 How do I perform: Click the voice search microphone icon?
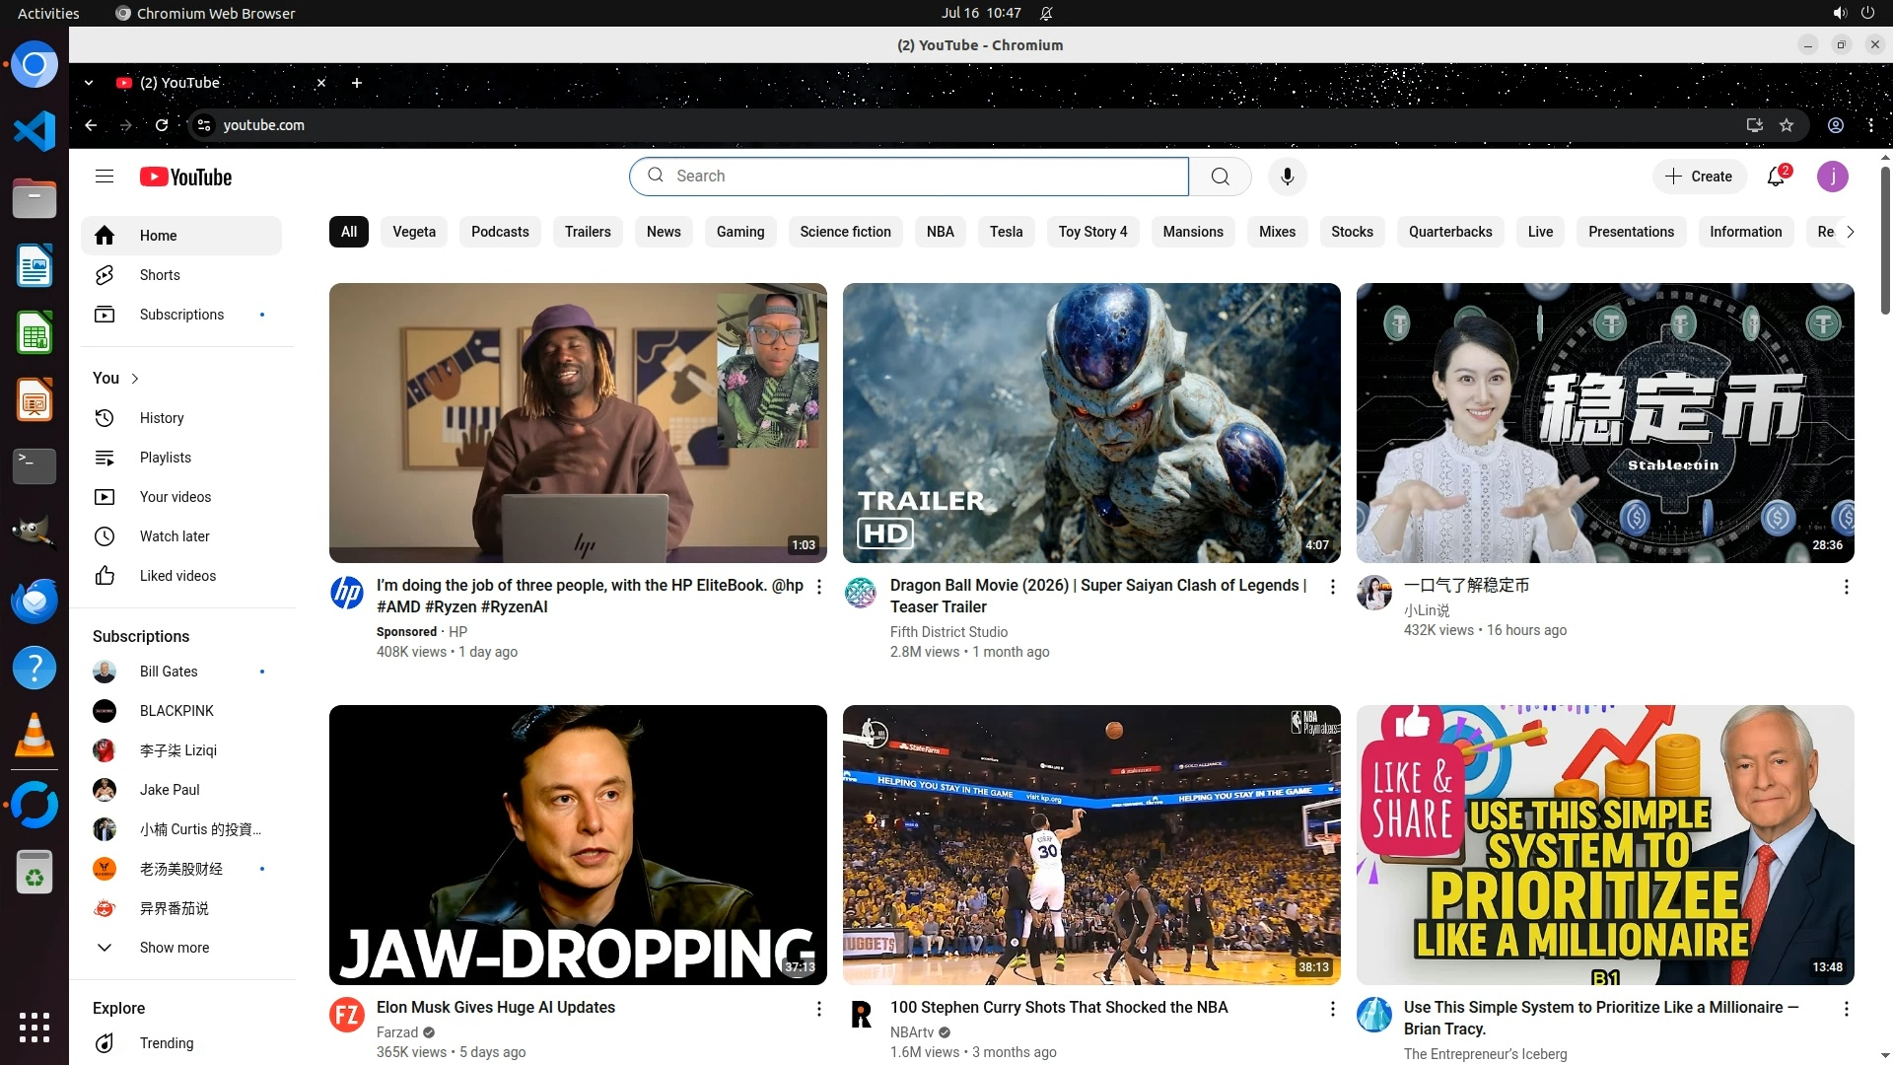(x=1287, y=177)
